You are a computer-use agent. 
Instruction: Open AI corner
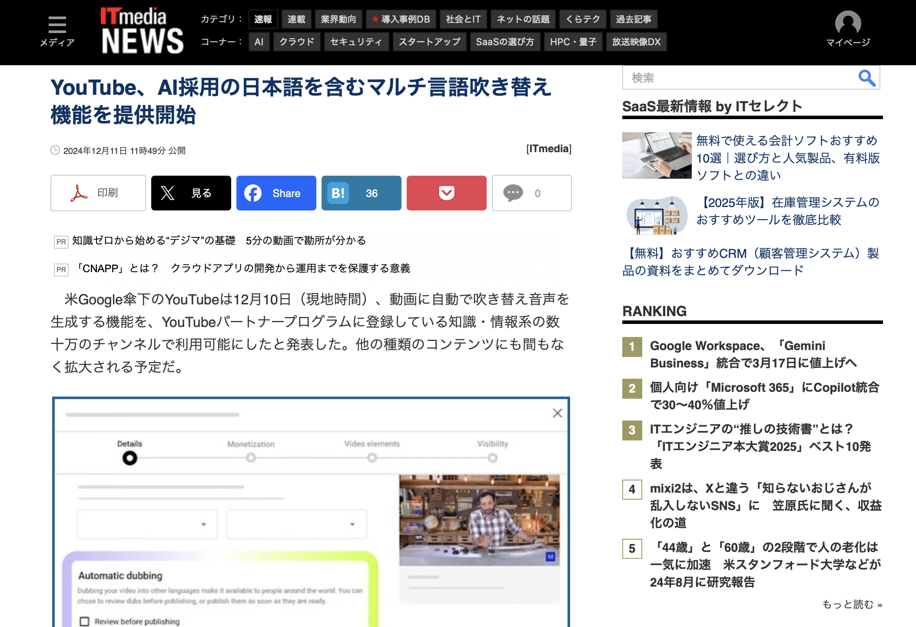[259, 42]
